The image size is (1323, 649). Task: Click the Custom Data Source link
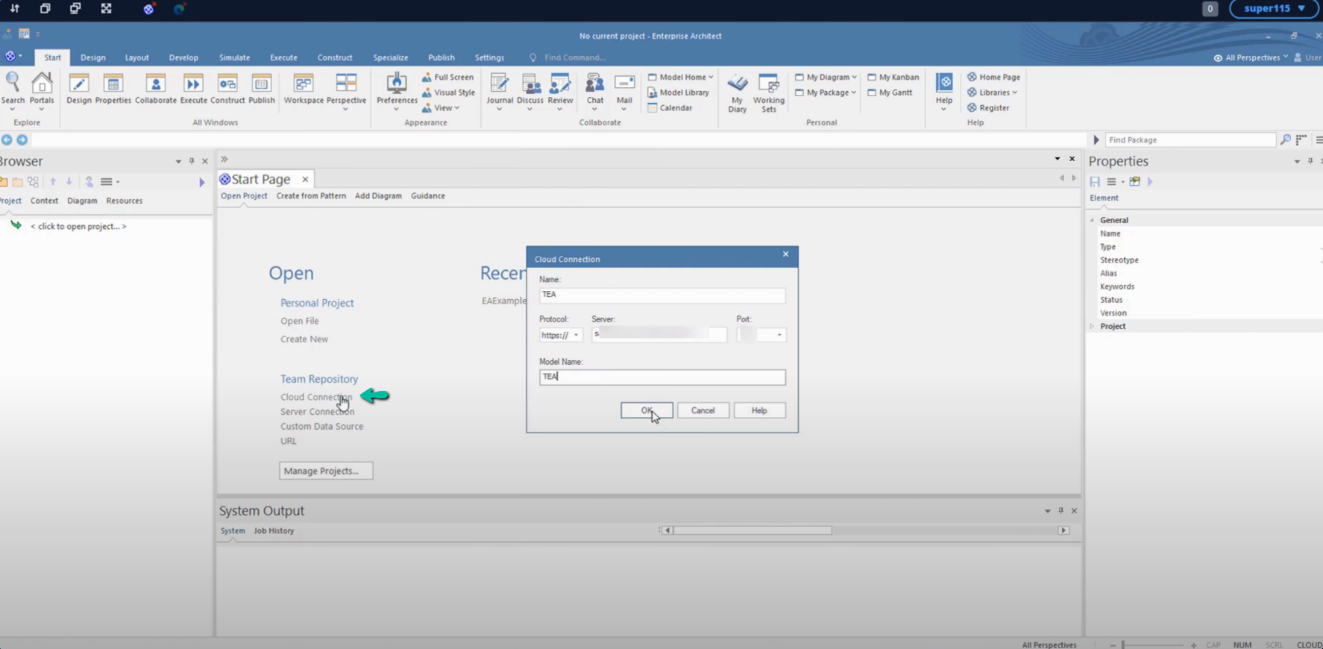click(322, 427)
